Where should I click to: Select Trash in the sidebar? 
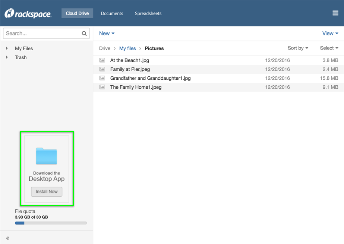click(20, 57)
